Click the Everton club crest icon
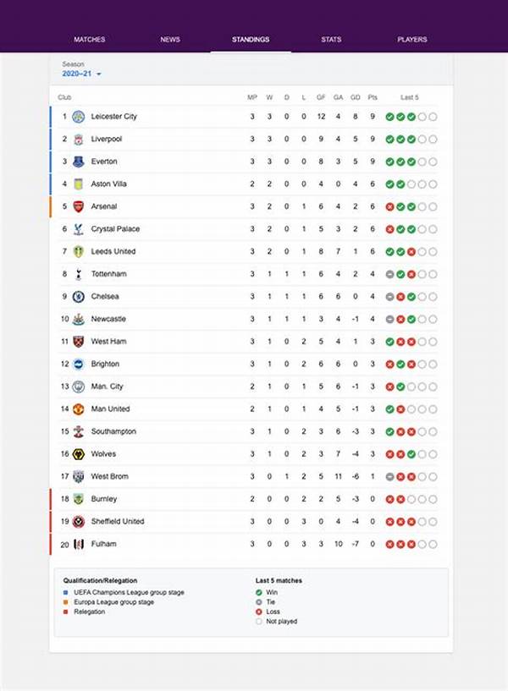 pos(78,162)
